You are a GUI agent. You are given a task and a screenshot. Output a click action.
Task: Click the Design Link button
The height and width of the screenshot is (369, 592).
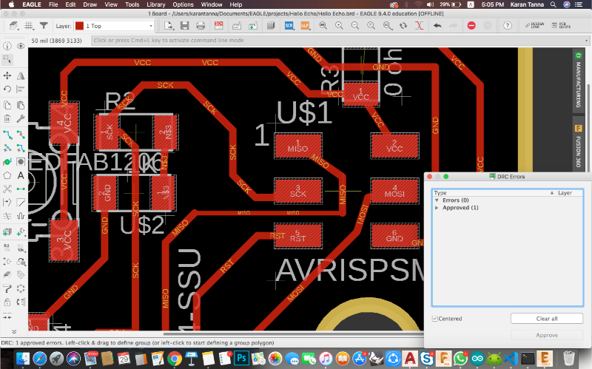(534, 26)
